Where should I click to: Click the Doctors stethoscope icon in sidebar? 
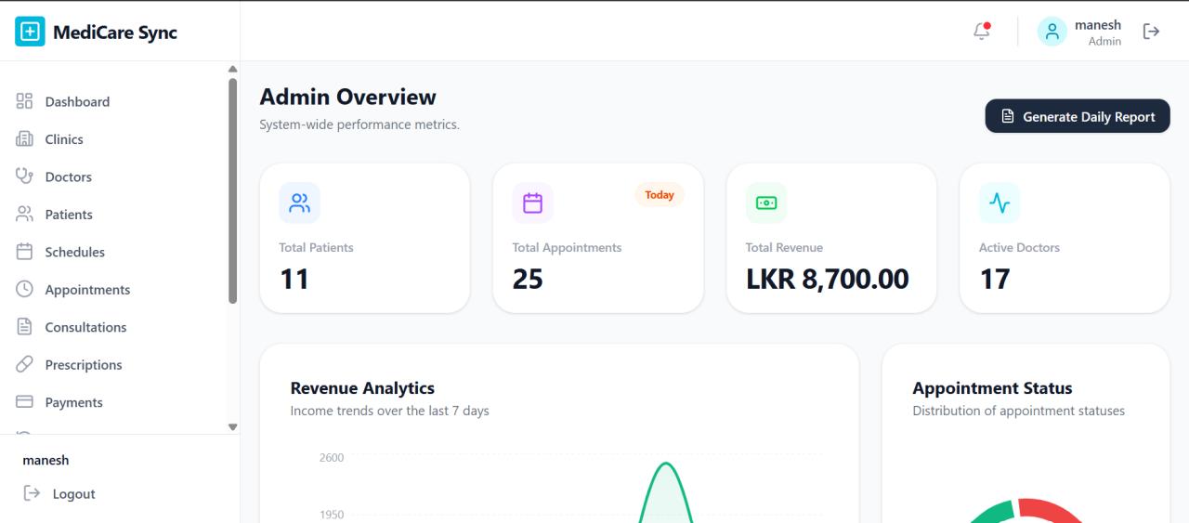coord(25,177)
